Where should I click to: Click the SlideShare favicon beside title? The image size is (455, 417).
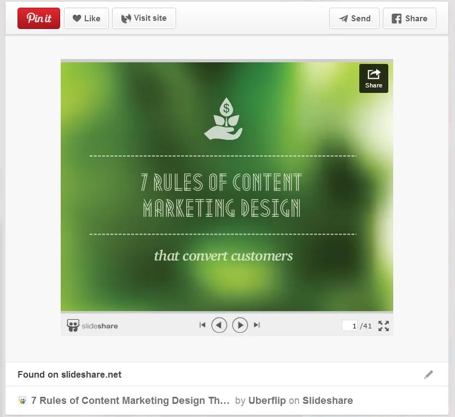pyautogui.click(x=22, y=401)
